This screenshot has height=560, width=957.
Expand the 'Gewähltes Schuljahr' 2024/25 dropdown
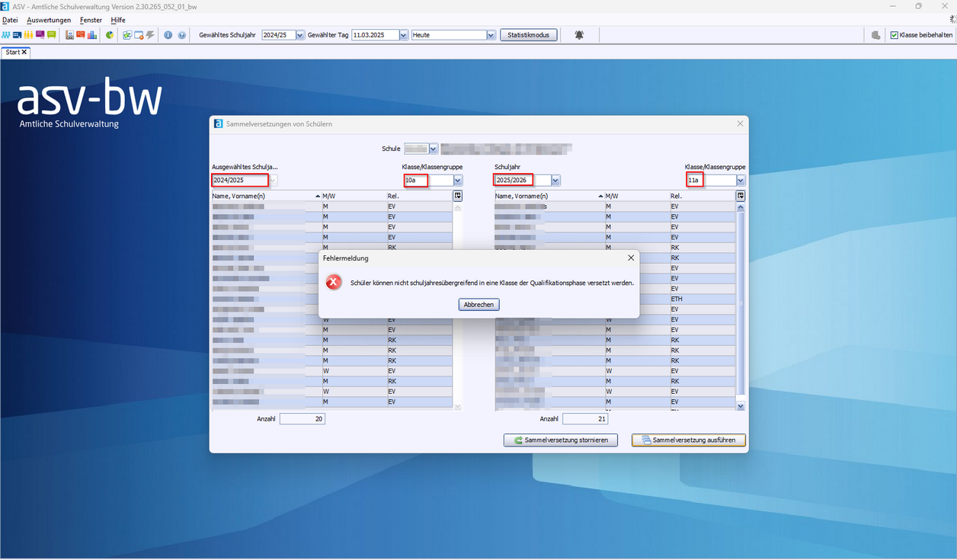click(299, 35)
